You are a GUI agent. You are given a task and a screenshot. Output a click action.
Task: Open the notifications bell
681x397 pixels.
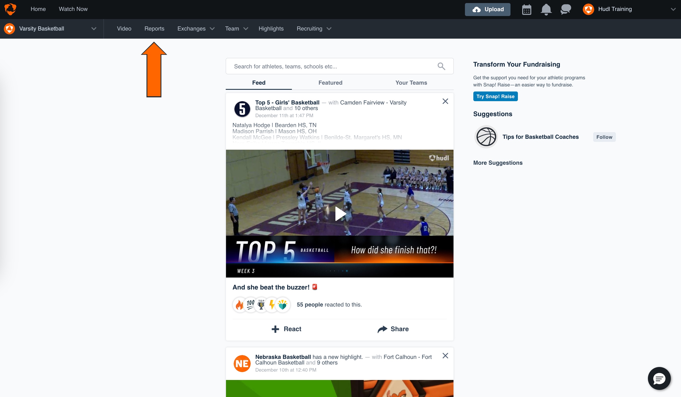click(546, 9)
